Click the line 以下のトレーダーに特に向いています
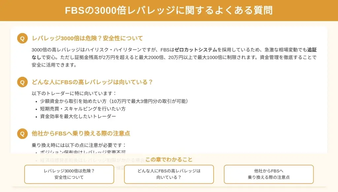The width and height of the screenshot is (338, 192). pyautogui.click(x=74, y=93)
